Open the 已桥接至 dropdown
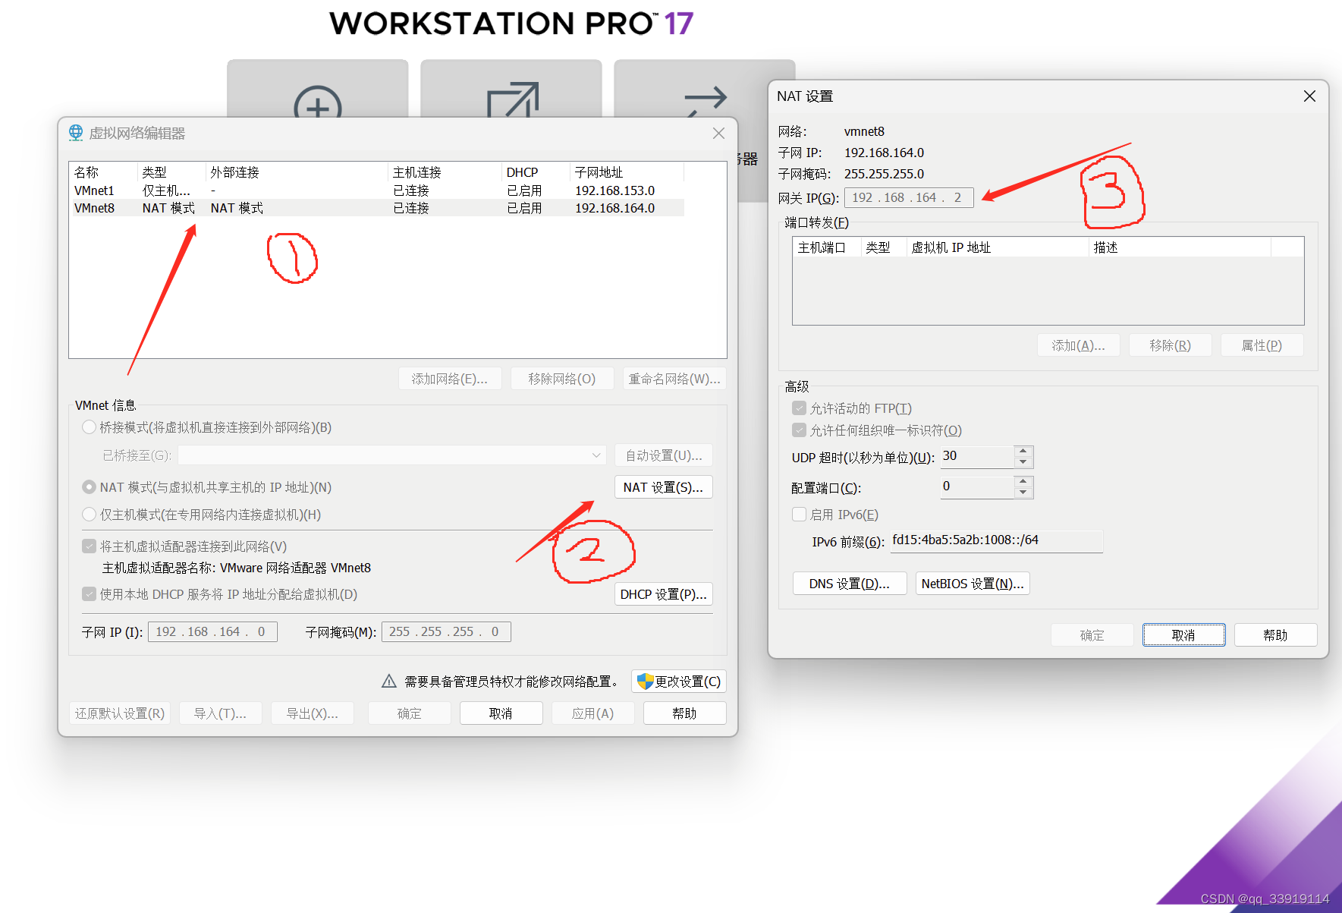Screen dimensions: 1342x913 coord(596,455)
